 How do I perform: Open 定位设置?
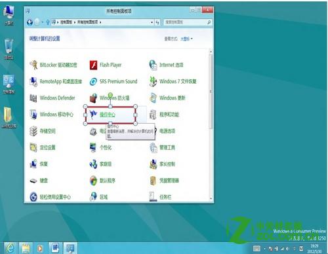pos(43,147)
